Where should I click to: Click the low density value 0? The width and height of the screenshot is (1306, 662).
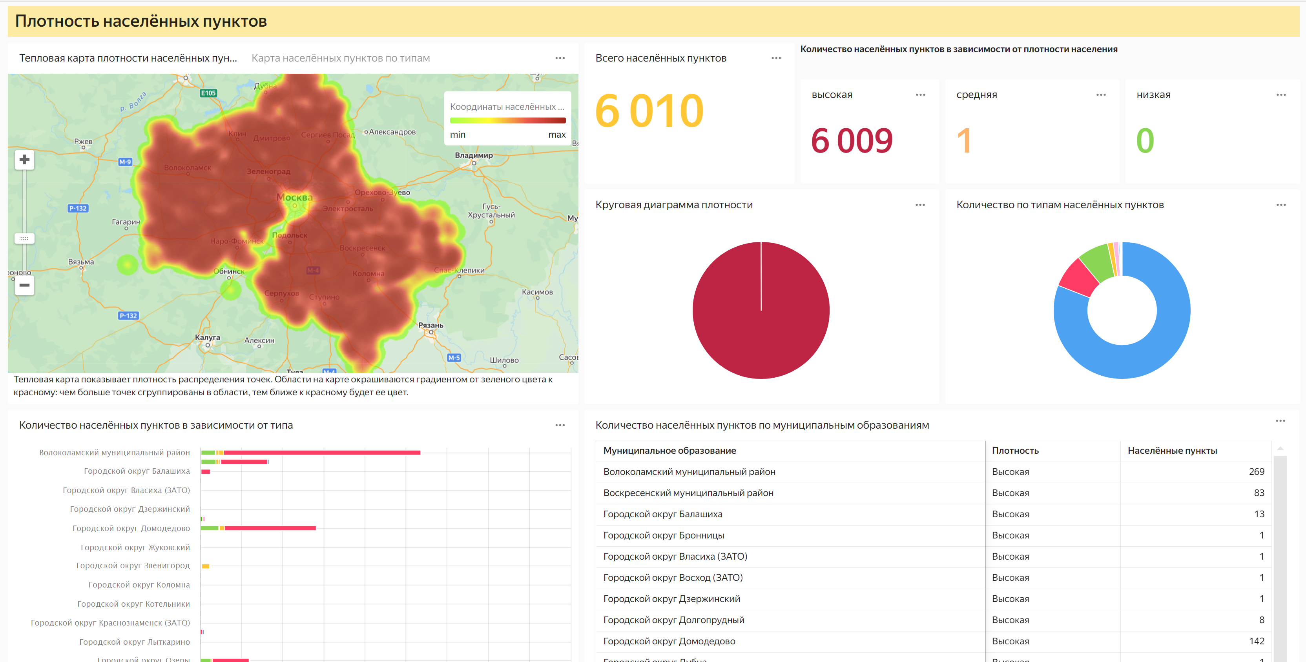[x=1145, y=141]
